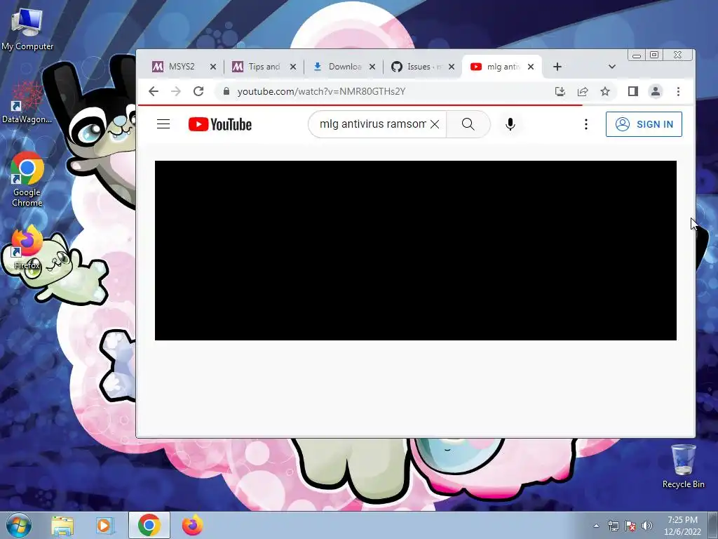718x539 pixels.
Task: Open the Action Center flag icon
Action: [630, 526]
